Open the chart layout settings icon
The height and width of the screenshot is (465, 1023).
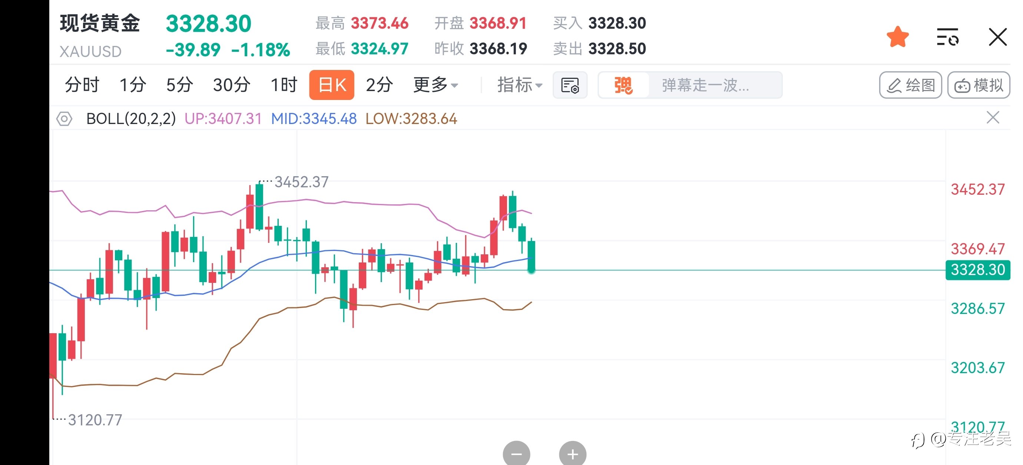click(x=570, y=85)
